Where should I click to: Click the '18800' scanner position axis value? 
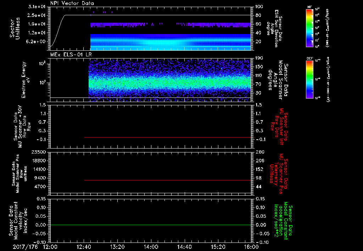(38, 161)
